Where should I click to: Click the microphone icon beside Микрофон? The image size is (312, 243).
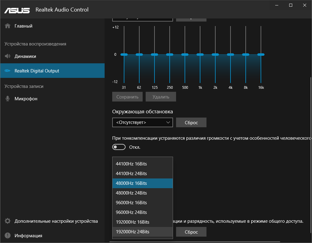(8, 99)
